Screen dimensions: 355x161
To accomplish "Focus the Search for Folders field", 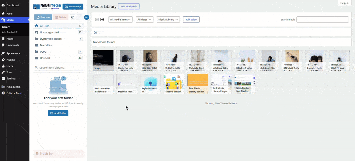I will click(58, 68).
